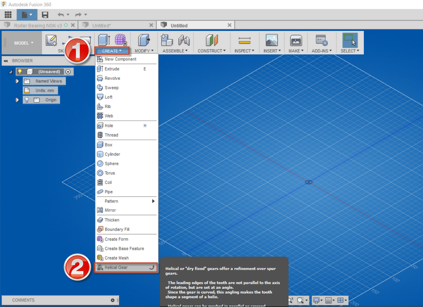Select the Torus primitive tool
Screen dimensions: 423x307
coord(110,173)
